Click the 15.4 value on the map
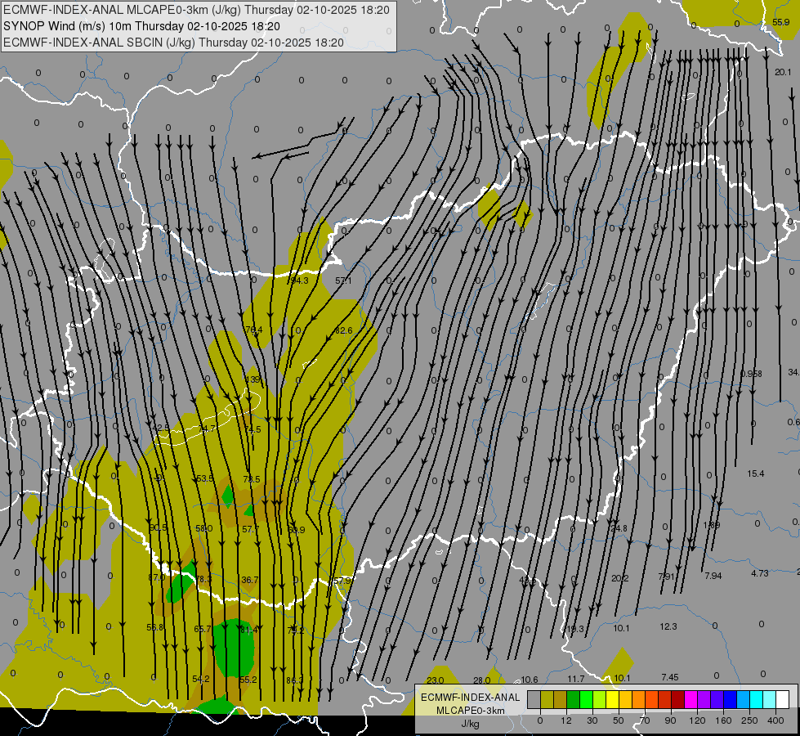This screenshot has height=736, width=800. coord(756,473)
